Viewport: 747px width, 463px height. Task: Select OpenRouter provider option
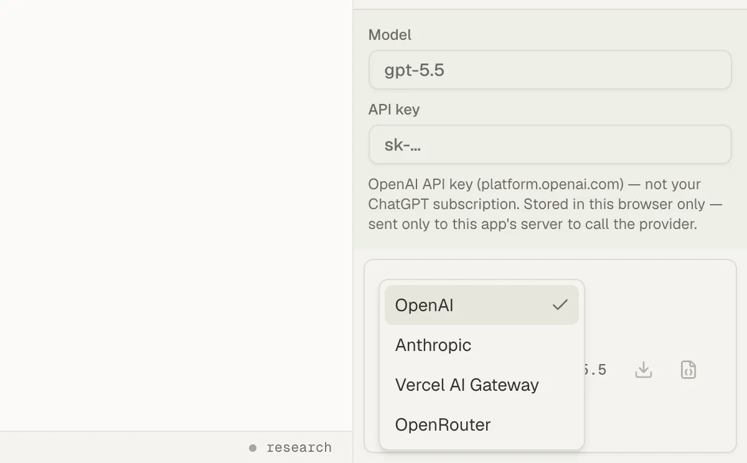tap(481, 424)
